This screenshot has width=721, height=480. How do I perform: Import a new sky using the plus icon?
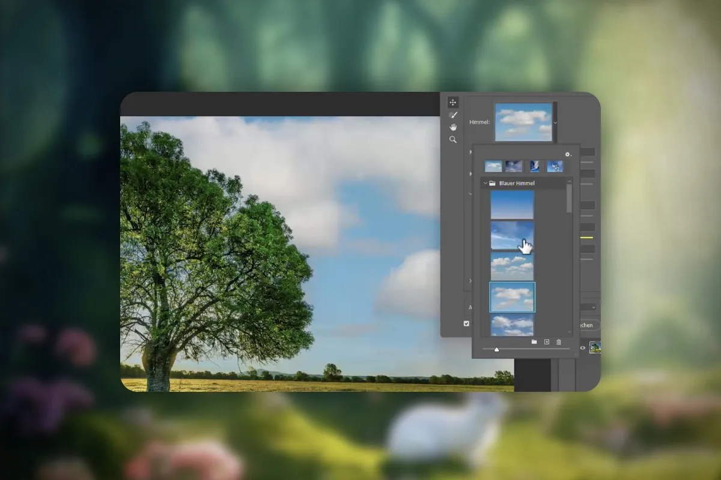pyautogui.click(x=547, y=341)
